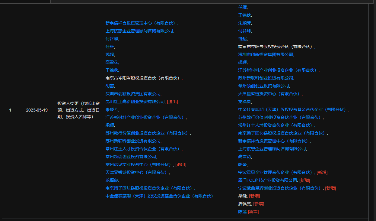Click the 新增 tag beside 梁晓
Image resolution: width=376 pixels, height=221 pixels.
pos(254,196)
